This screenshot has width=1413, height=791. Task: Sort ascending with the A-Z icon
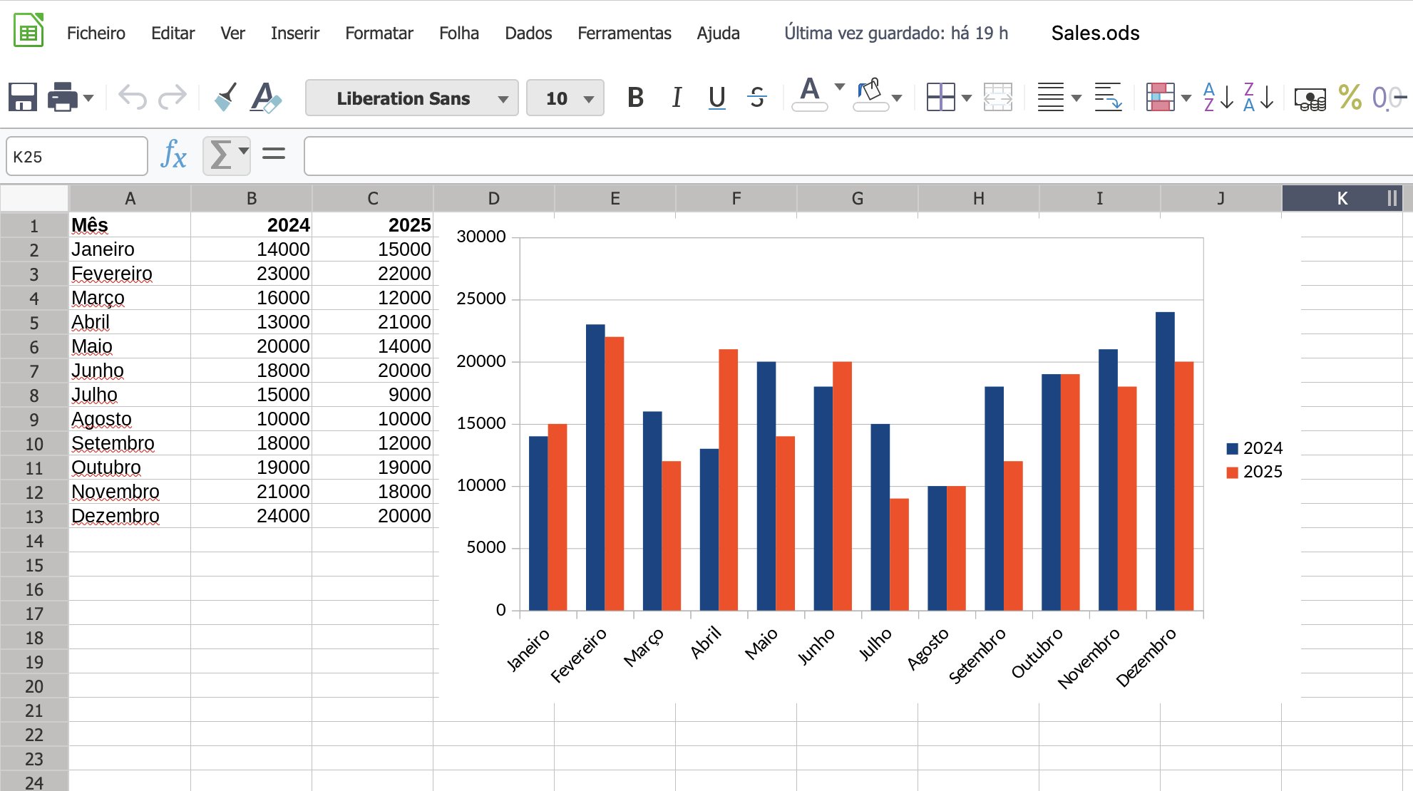pos(1217,97)
